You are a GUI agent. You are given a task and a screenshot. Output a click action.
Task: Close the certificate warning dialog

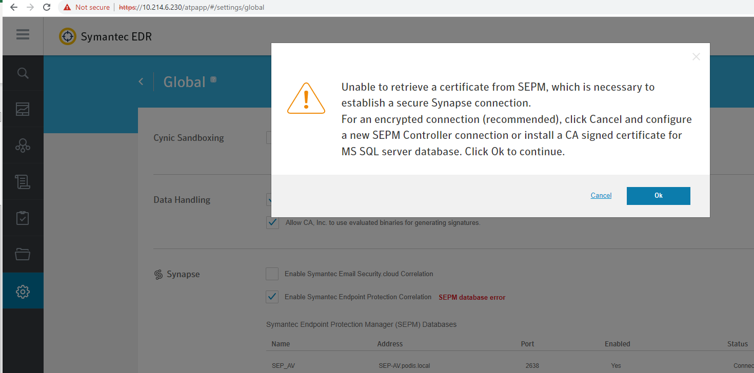click(x=696, y=57)
